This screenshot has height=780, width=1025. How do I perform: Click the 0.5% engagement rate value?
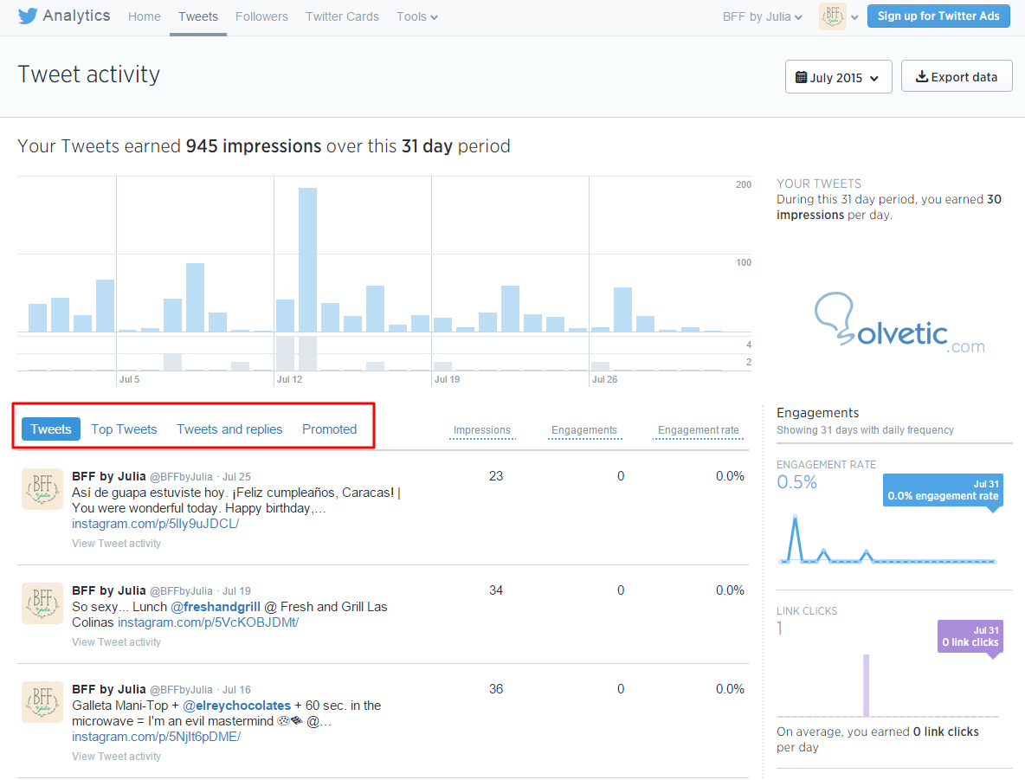tap(796, 482)
